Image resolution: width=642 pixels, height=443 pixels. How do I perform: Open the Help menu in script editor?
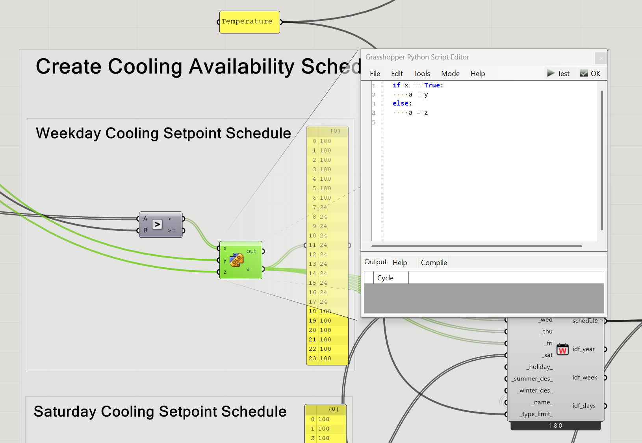(478, 74)
